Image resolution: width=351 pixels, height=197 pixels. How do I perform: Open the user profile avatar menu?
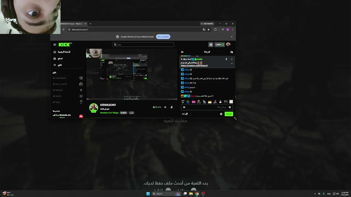click(228, 45)
